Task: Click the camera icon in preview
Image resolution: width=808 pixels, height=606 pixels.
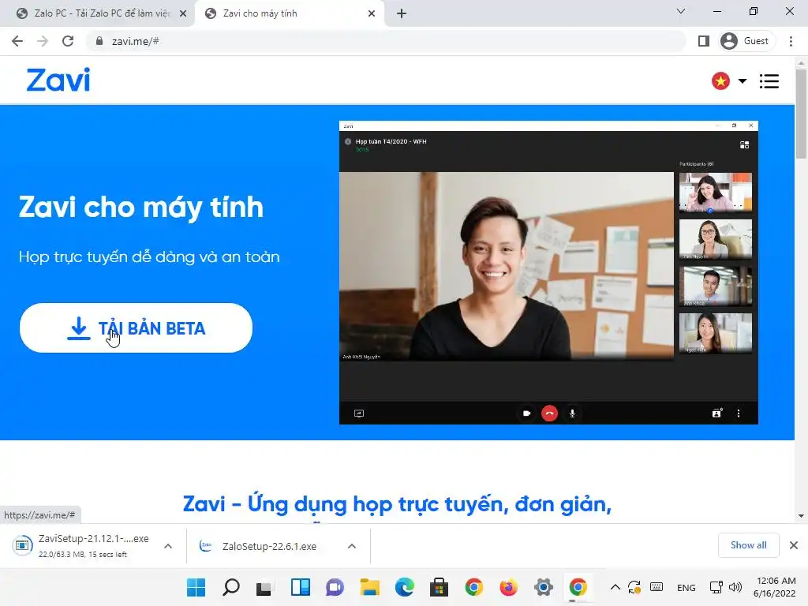Action: coord(526,413)
